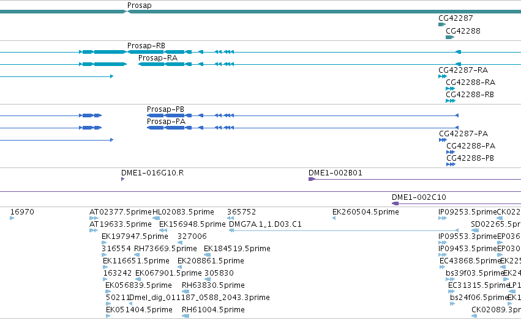Select the CK02089.3prime label
Screen dimensions: 521x319
pos(496,310)
